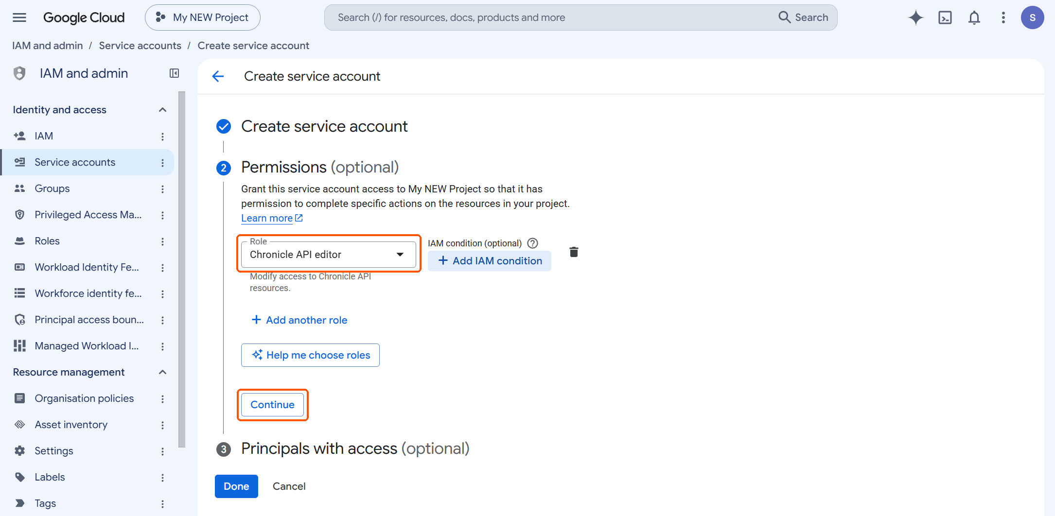Image resolution: width=1055 pixels, height=516 pixels.
Task: Open more options for Managed Workload Identities
Action: point(162,346)
